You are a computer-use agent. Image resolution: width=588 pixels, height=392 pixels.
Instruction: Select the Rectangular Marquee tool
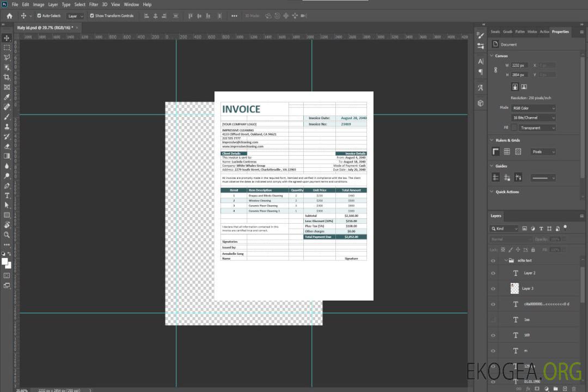pos(7,48)
